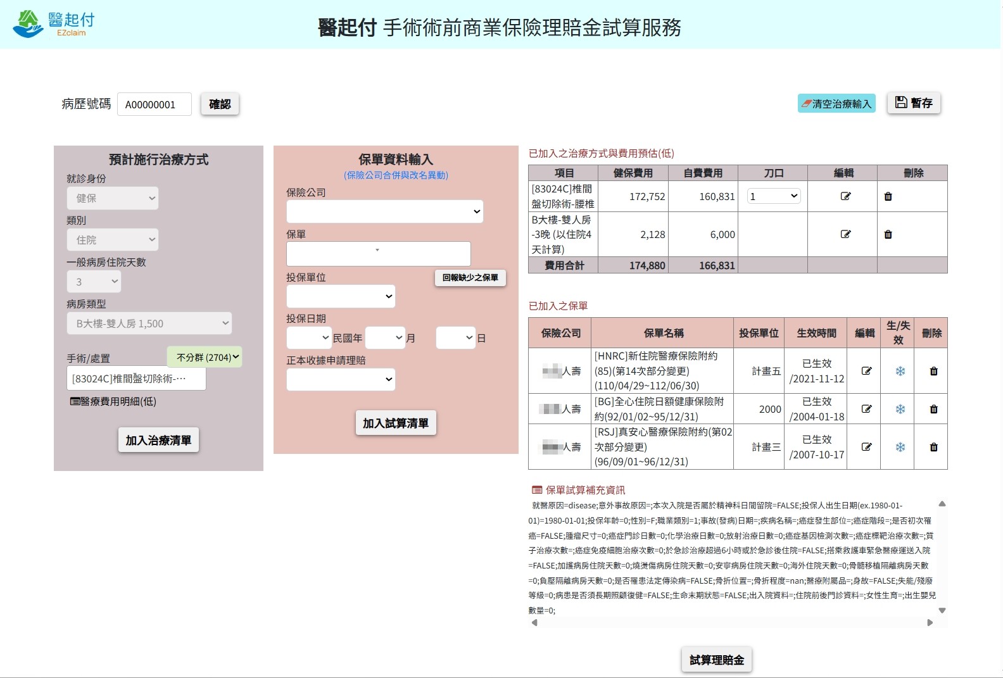The width and height of the screenshot is (1003, 678).
Task: Click the 保單名稱 column header
Action: [x=664, y=333]
